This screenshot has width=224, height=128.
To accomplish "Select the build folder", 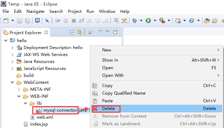I will 25,75.
